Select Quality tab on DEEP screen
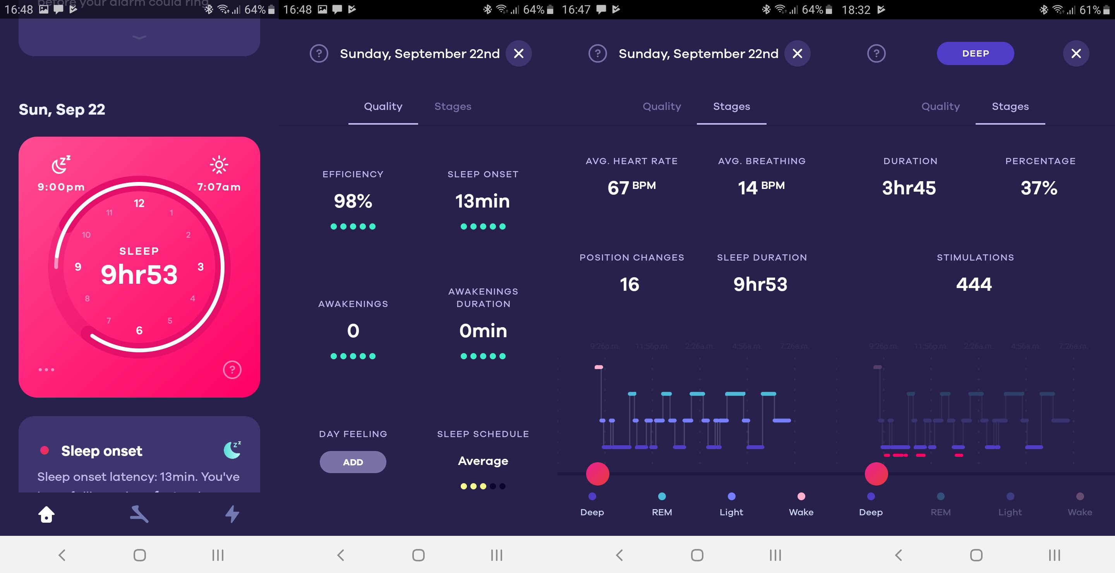Image resolution: width=1115 pixels, height=573 pixels. click(940, 106)
